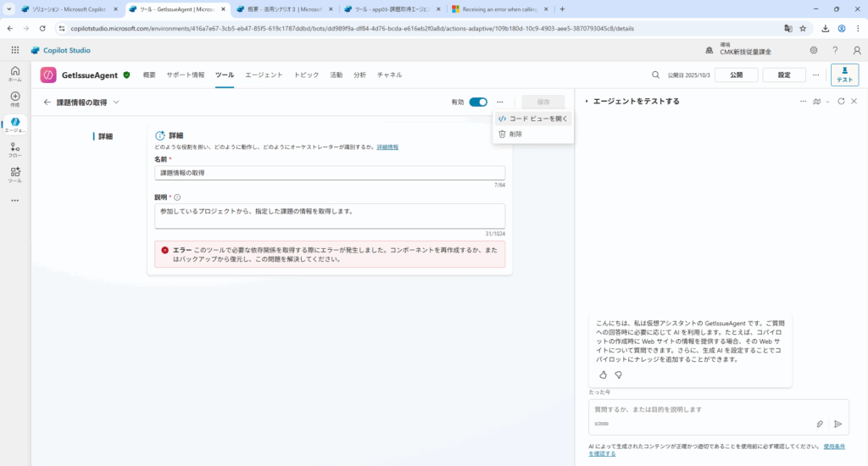868x466 pixels.
Task: Click into the 名前 name input field
Action: 330,173
